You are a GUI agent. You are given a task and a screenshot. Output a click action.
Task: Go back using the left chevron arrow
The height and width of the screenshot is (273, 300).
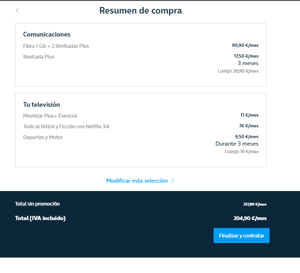(17, 10)
